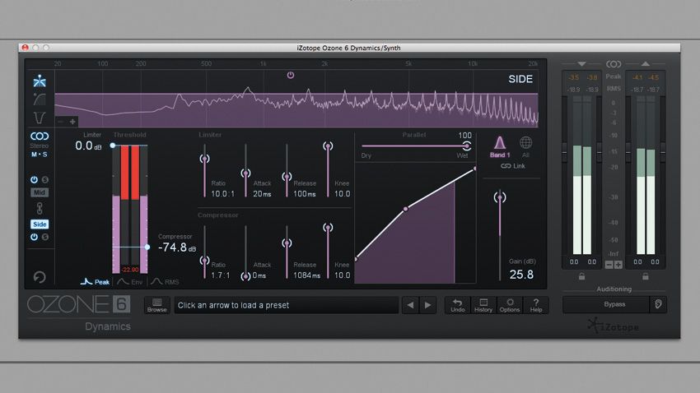Viewport: 700px width, 393px height.
Task: Click the output meter up-arrow icon
Action: pos(645,64)
